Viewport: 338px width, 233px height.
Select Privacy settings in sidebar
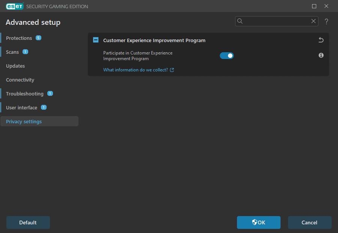pyautogui.click(x=39, y=121)
